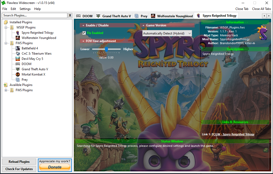Select Spyro Reignited Trilogy in plugin tree

[38, 33]
